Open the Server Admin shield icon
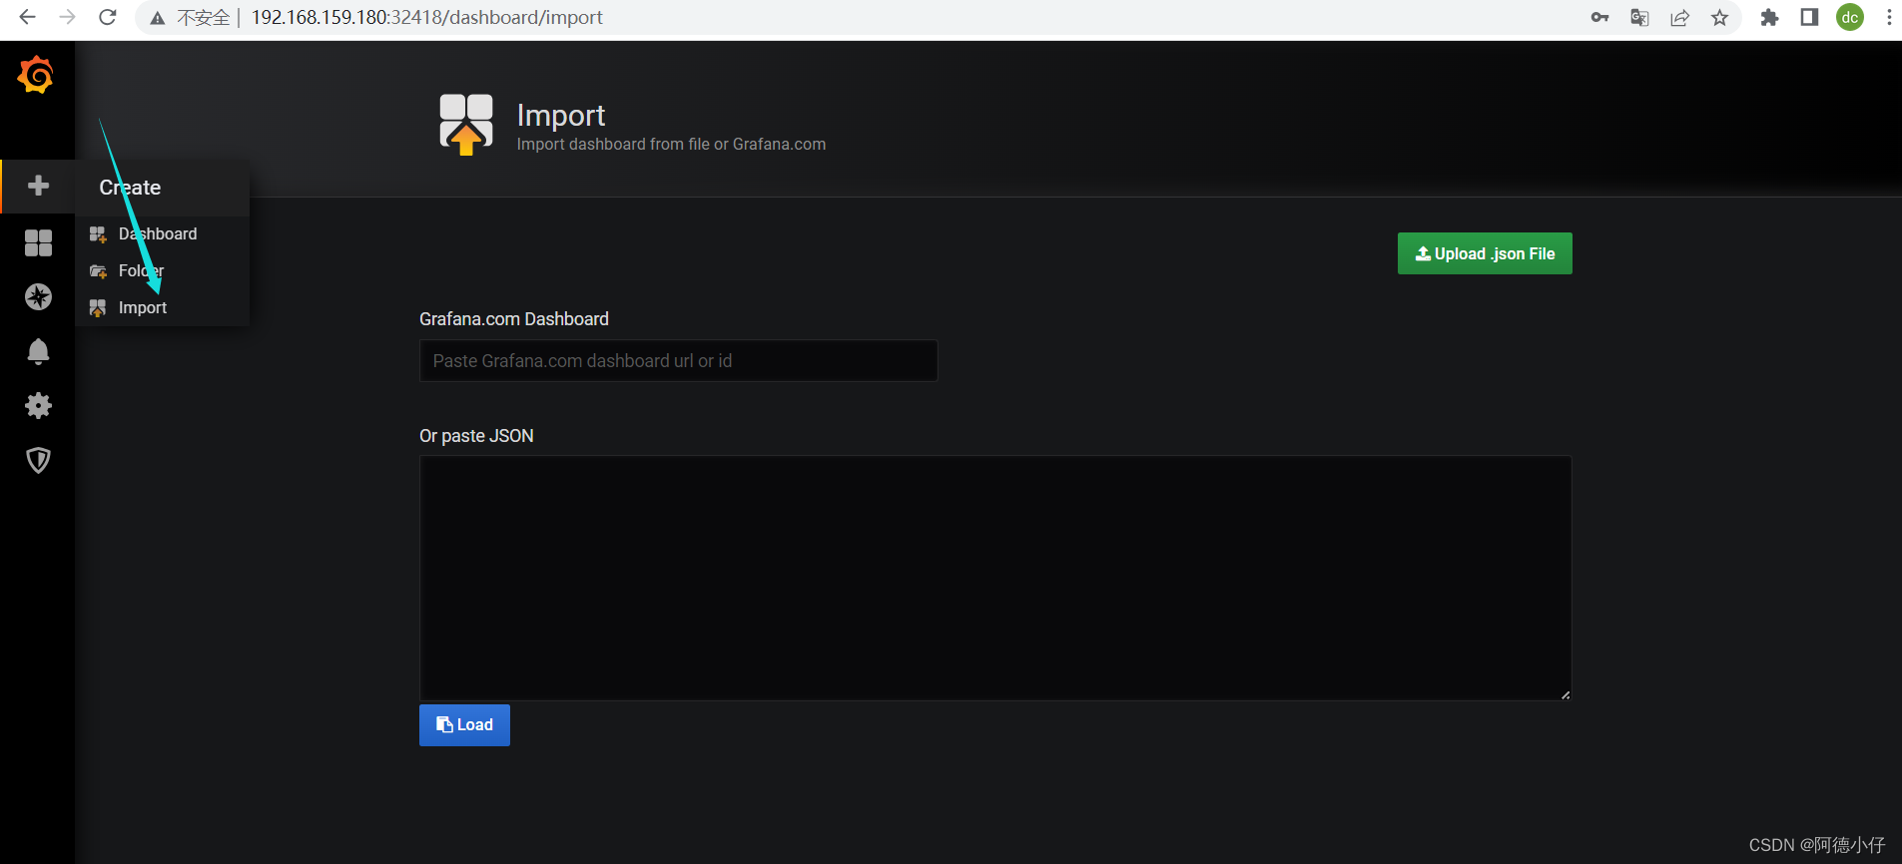 tap(38, 460)
